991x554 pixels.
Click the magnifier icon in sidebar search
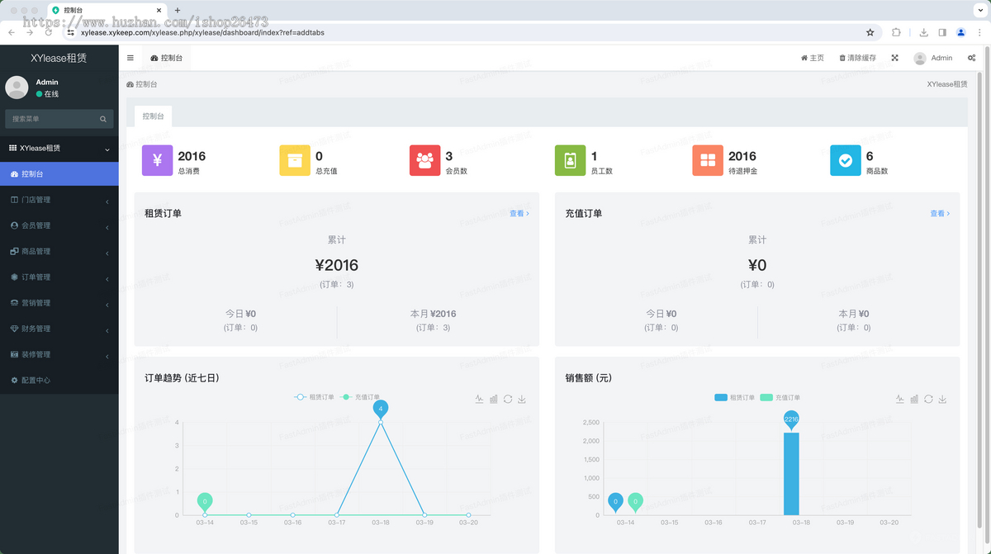103,119
